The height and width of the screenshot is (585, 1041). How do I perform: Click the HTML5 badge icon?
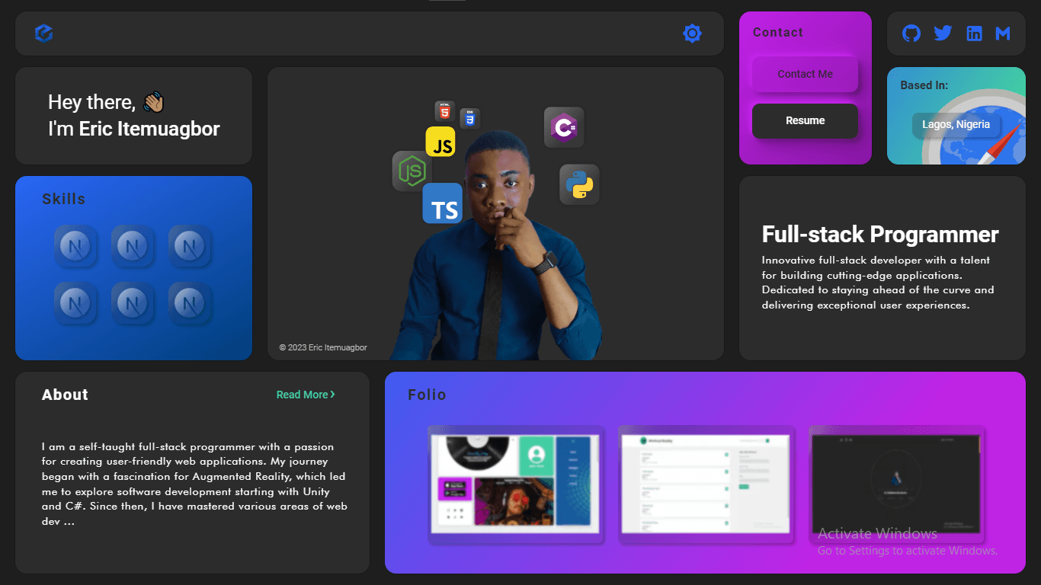click(x=444, y=111)
